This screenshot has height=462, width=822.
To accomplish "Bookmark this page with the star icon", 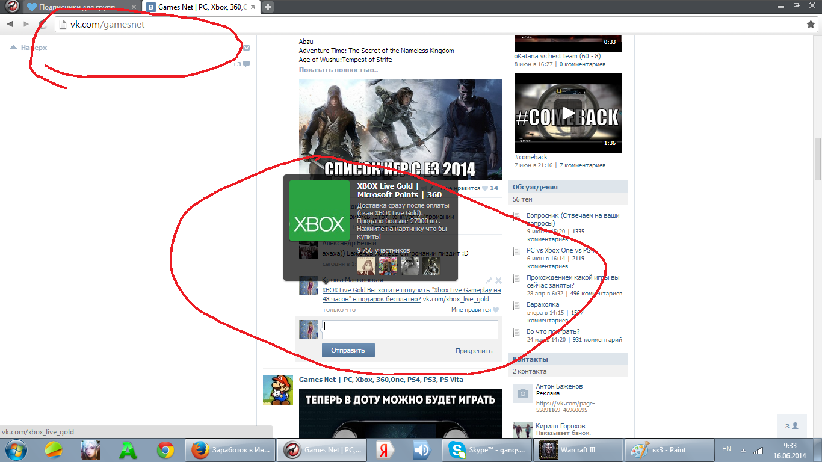I will (811, 24).
